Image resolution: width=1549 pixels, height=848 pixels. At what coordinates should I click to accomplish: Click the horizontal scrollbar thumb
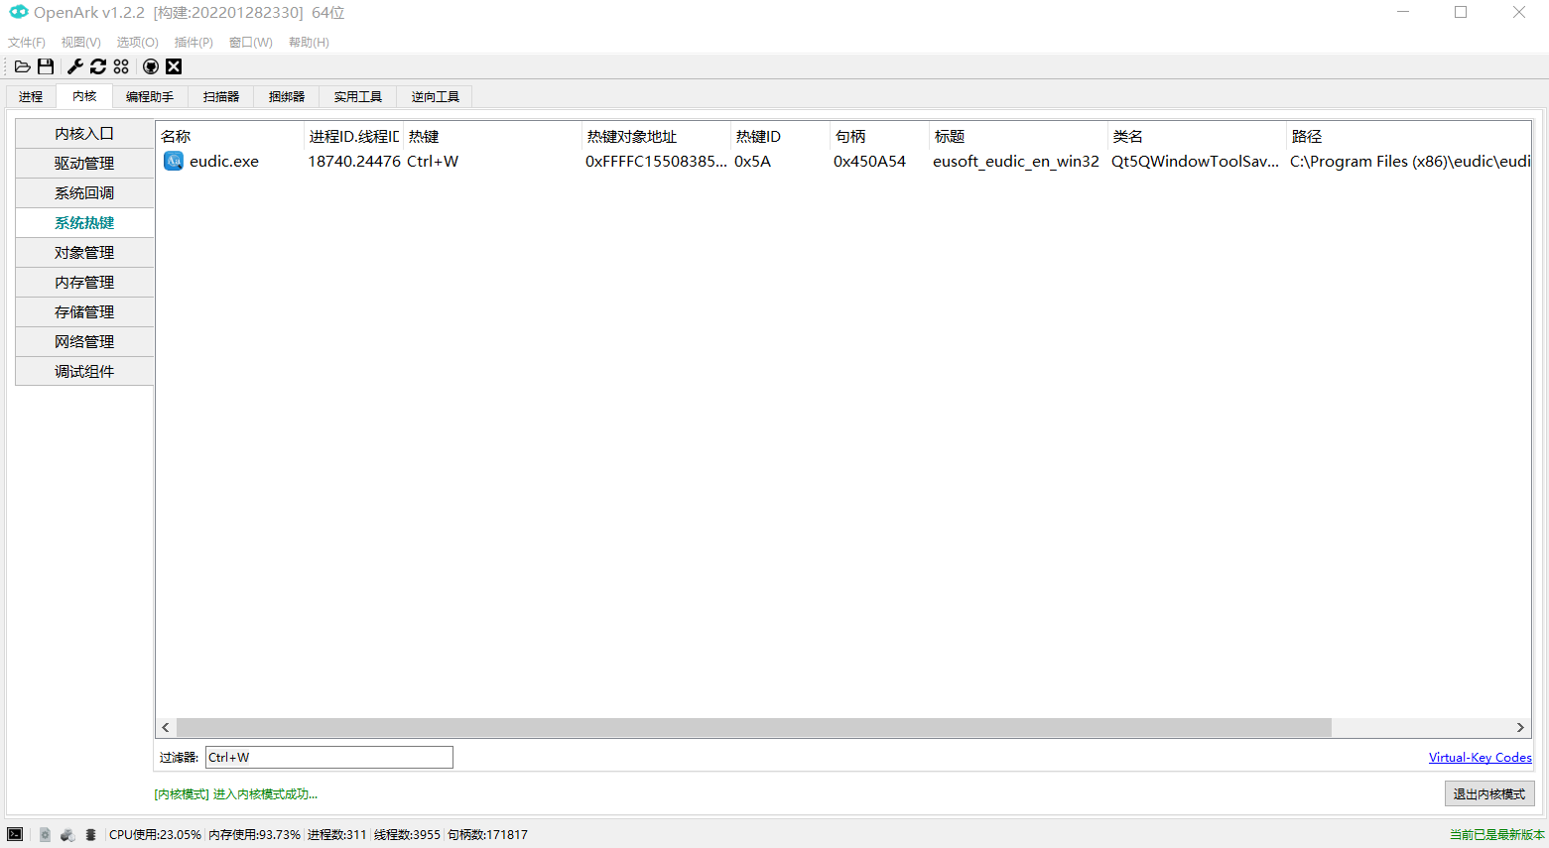pyautogui.click(x=753, y=727)
